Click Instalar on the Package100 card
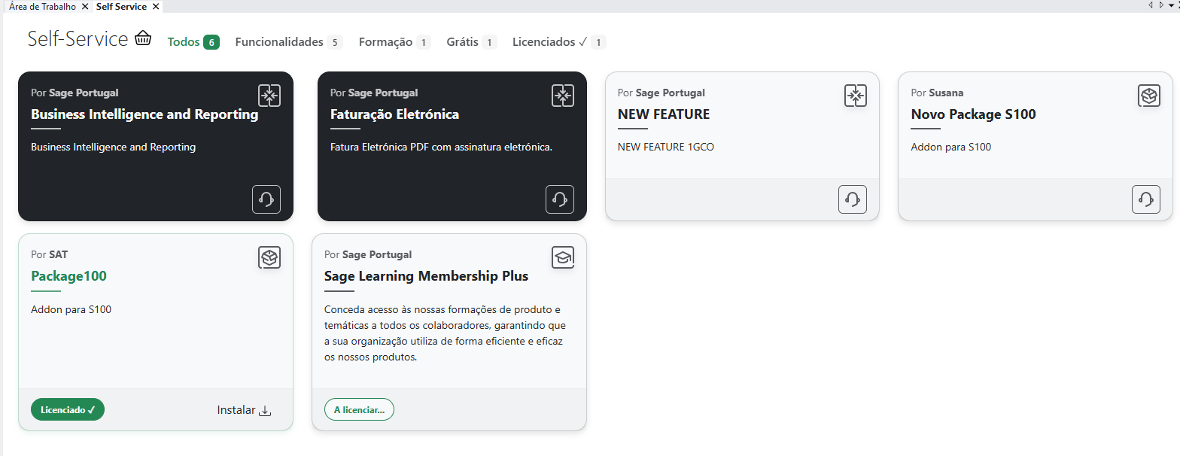Screen dimensions: 1180x456 tap(244, 410)
